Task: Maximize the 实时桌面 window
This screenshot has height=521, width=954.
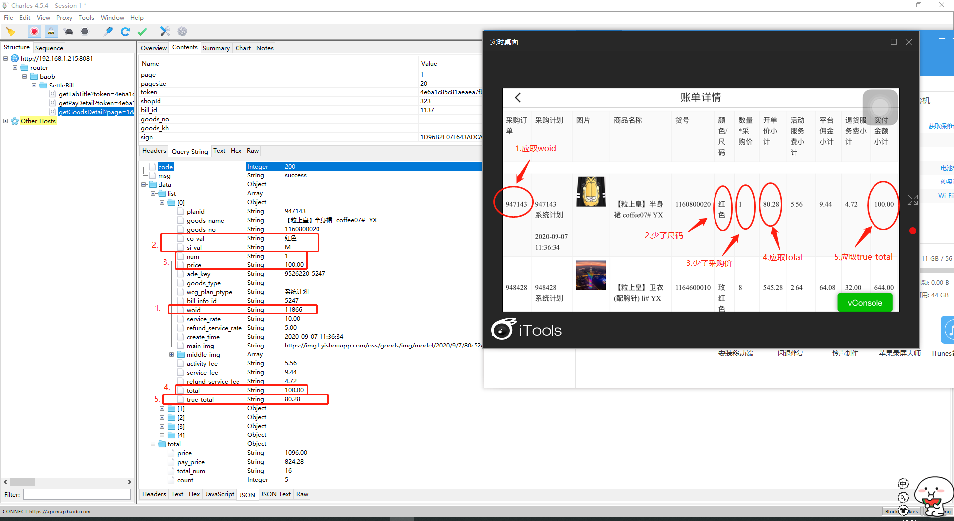Action: pyautogui.click(x=894, y=42)
